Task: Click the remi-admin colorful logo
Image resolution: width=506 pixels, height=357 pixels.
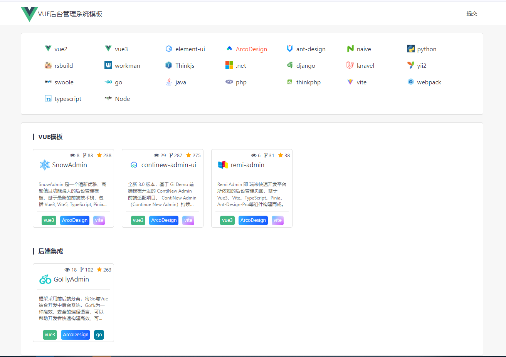Action: point(223,165)
